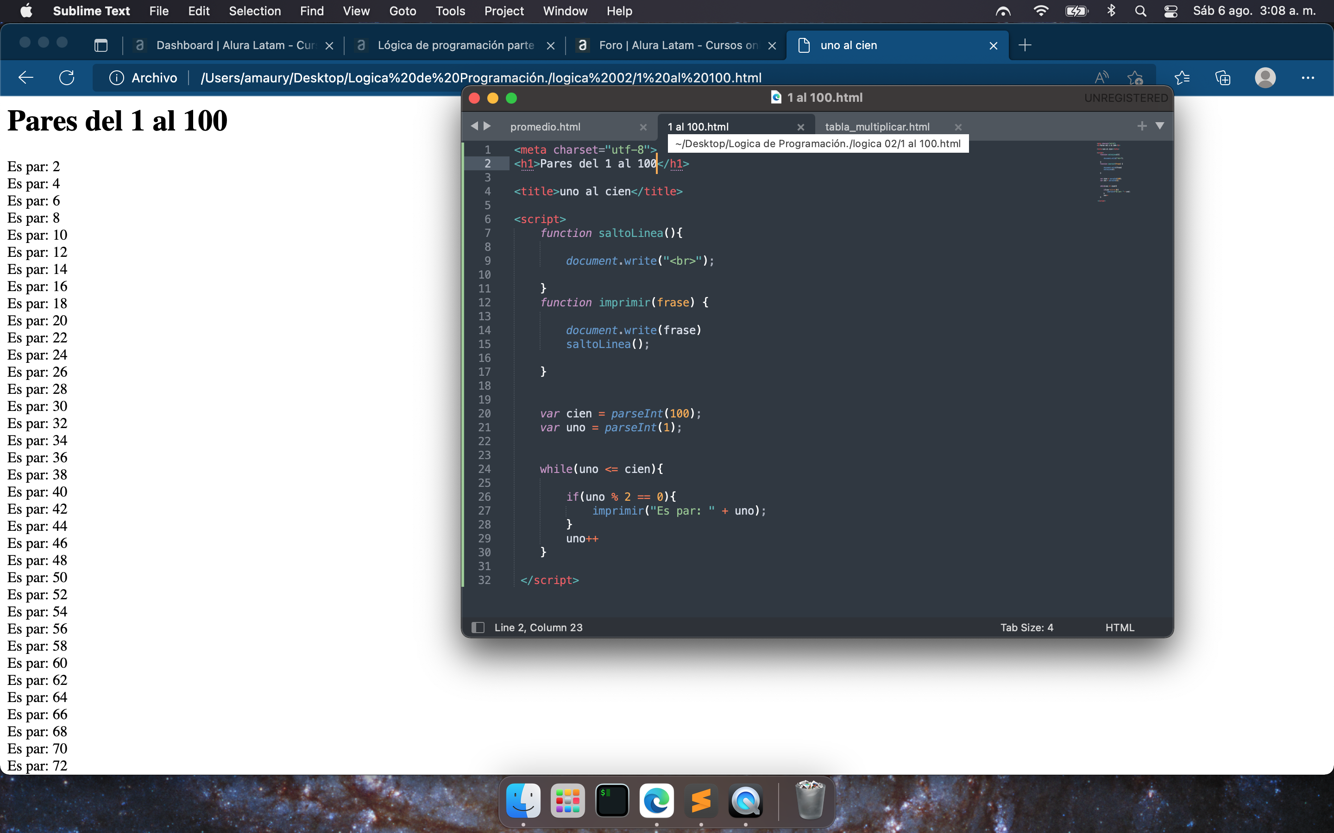This screenshot has width=1334, height=833.
Task: Open the Find menu
Action: 311,11
